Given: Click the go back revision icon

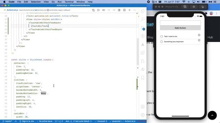Looking at the screenshot, I should (104, 10).
